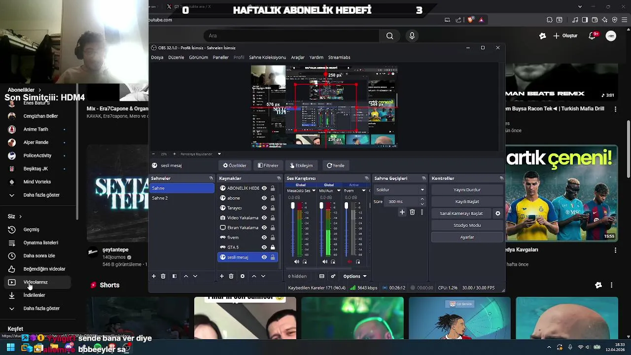Viewport: 631px width, 355px height.
Task: Hide the fivem source
Action: [x=264, y=238]
